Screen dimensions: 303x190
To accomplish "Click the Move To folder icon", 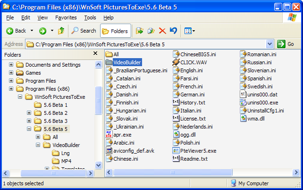I will tap(140, 31).
